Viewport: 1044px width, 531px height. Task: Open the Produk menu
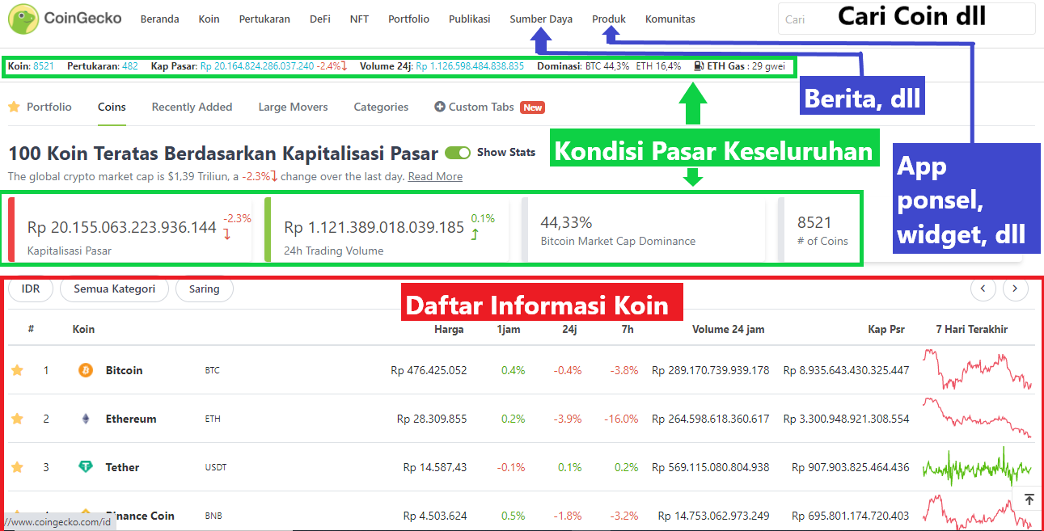pos(609,19)
